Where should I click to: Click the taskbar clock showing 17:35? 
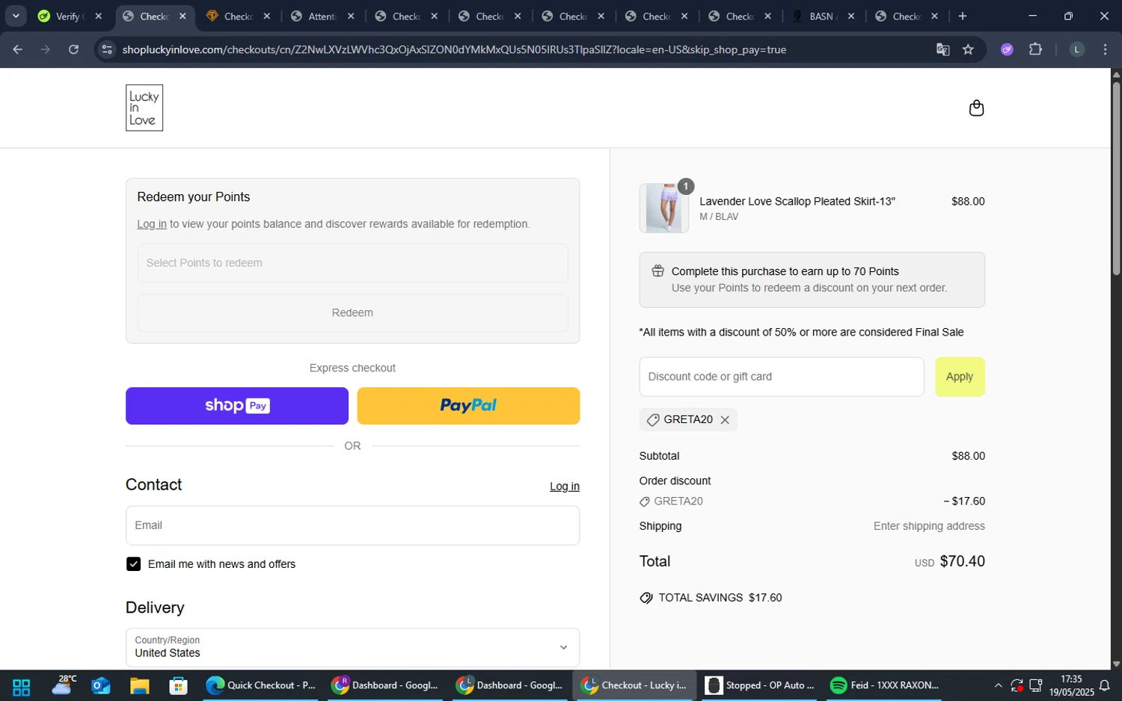[1071, 685]
